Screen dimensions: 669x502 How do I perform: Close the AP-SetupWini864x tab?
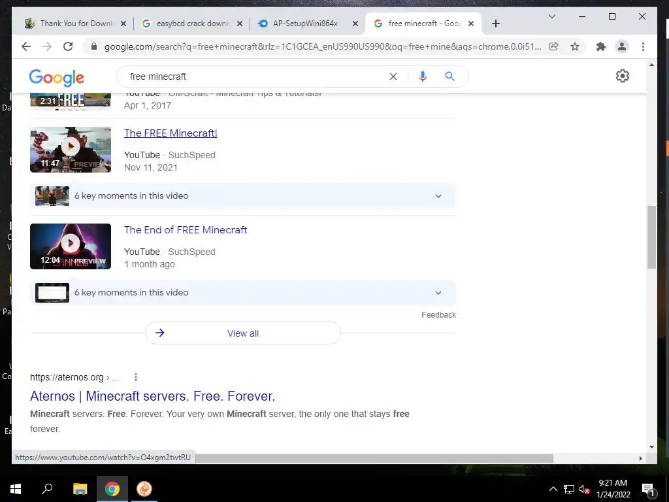[355, 24]
